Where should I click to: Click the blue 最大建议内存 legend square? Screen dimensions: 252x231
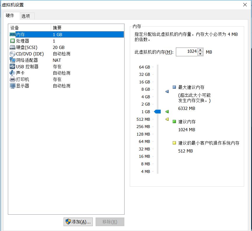[174, 87]
